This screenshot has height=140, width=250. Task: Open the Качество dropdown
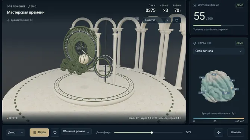coord(157,20)
